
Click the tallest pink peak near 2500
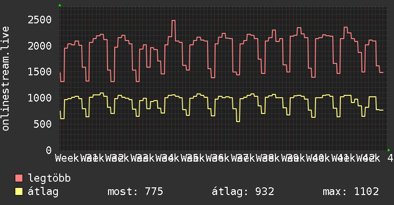[x=174, y=20]
